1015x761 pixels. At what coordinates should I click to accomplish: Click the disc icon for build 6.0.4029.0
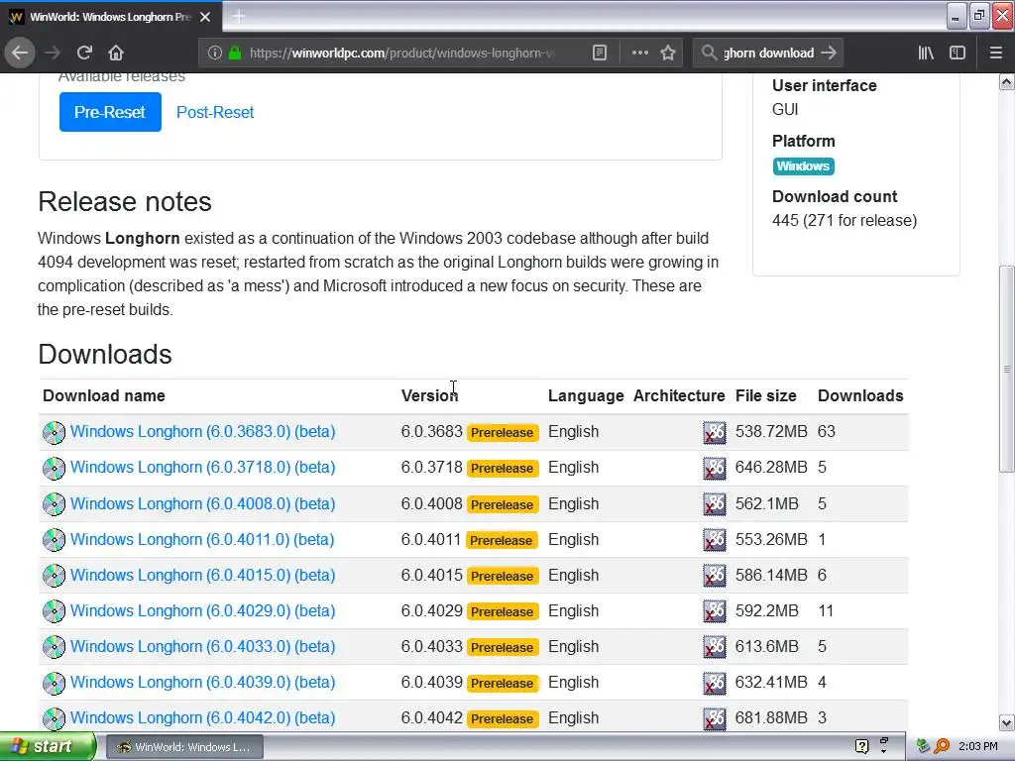tap(54, 610)
